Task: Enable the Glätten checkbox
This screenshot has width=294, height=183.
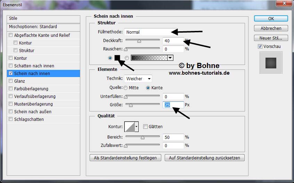Action: (x=146, y=127)
